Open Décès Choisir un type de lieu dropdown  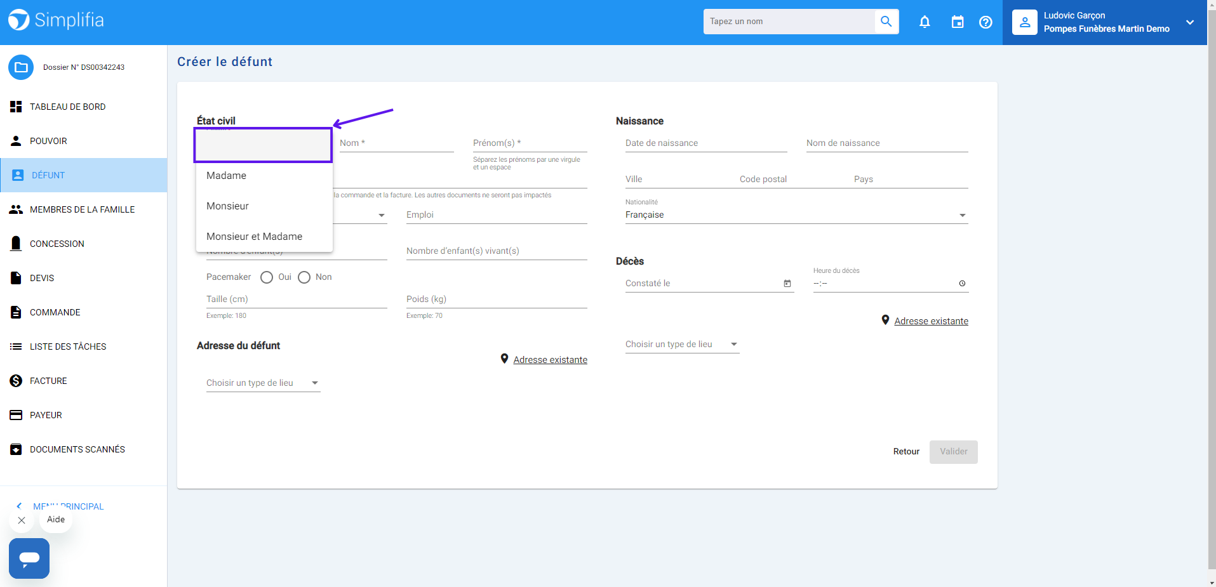pos(682,345)
